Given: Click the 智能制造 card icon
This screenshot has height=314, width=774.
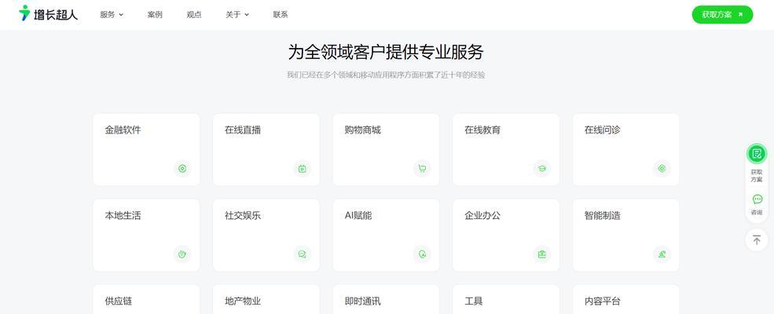Looking at the screenshot, I should [x=662, y=254].
